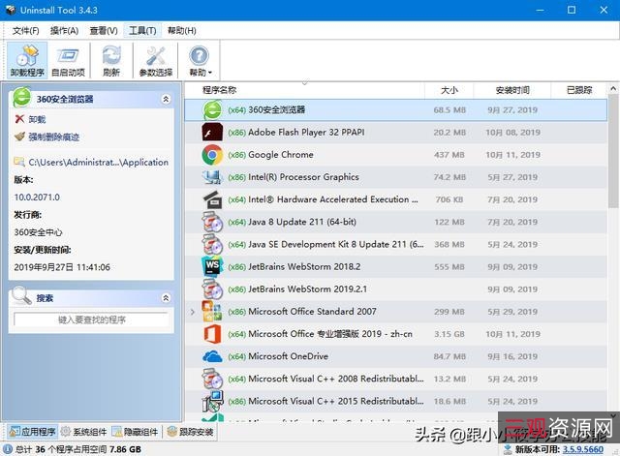Click the 3.15 GB size cell
The height and width of the screenshot is (456, 620).
[x=449, y=334]
